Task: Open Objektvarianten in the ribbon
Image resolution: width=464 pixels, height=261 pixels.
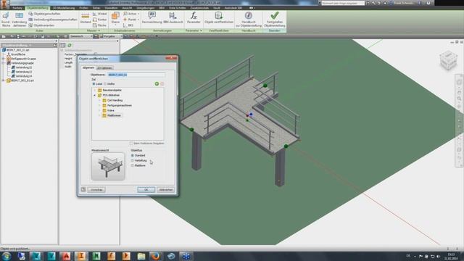Action: coord(41,25)
